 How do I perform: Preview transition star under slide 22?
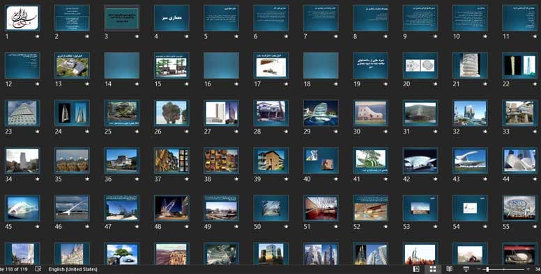(x=535, y=83)
